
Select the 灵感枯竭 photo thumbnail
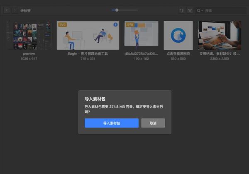[220, 35]
